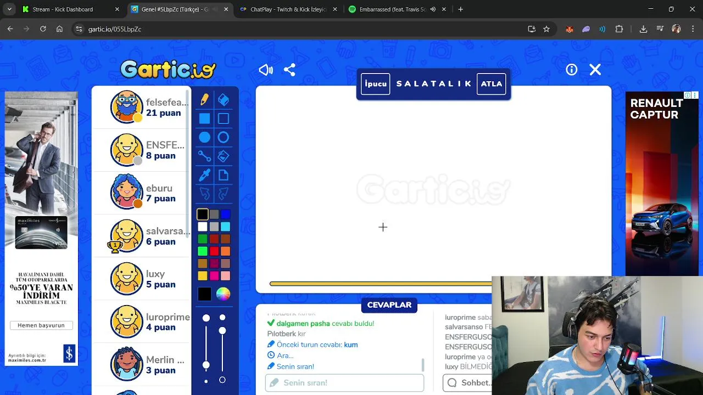Viewport: 703px width, 395px height.
Task: Open the share room icon
Action: click(289, 70)
